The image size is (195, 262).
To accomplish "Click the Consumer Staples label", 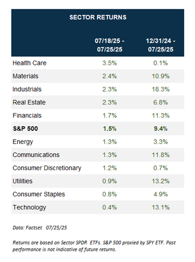I will (x=39, y=194).
